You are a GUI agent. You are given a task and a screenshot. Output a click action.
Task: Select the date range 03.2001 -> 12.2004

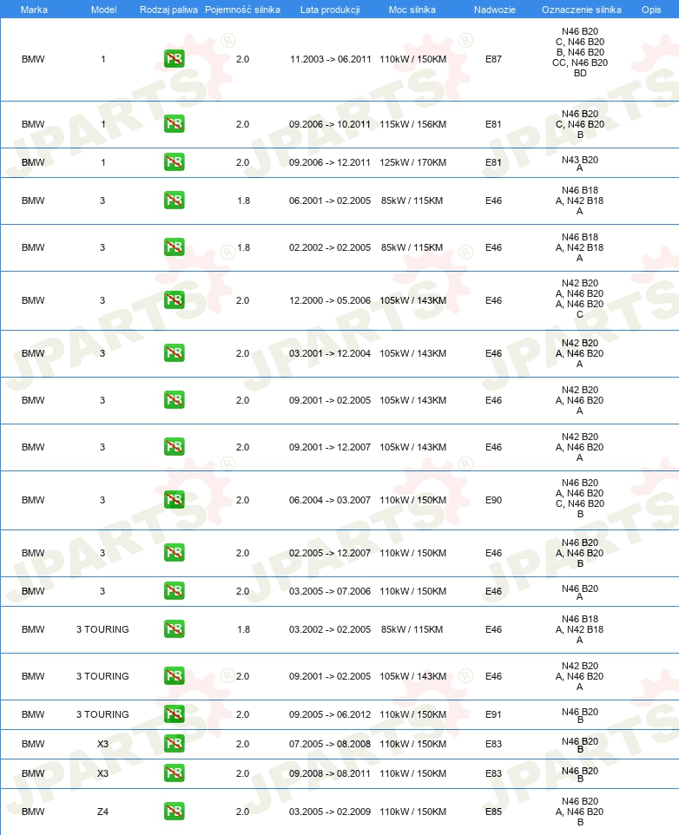(x=330, y=353)
